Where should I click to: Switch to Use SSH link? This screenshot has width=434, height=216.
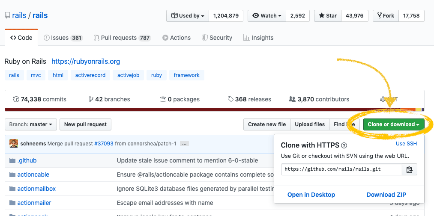tap(406, 144)
